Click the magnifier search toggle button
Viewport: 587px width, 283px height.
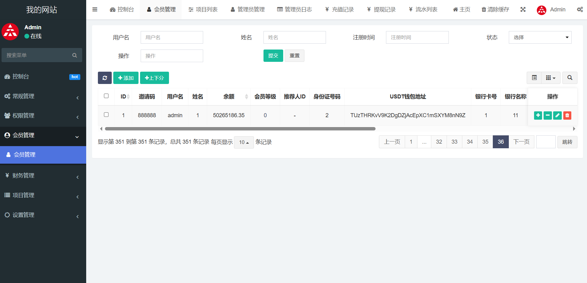(x=570, y=78)
